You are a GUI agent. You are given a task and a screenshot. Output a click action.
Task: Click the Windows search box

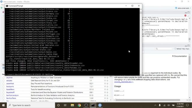coord(31,105)
